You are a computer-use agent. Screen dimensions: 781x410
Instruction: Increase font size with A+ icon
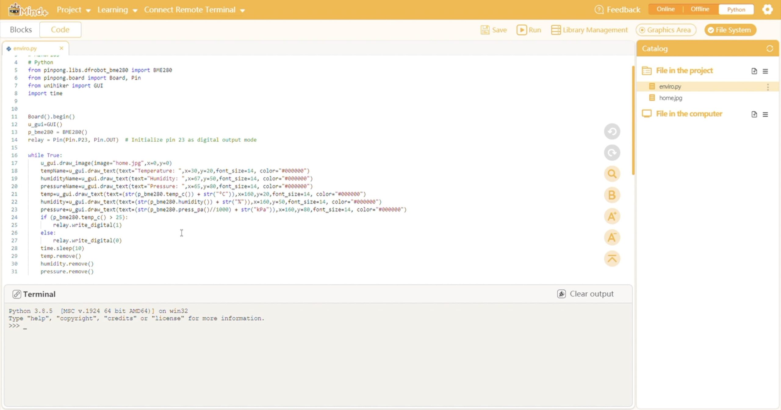tap(612, 216)
